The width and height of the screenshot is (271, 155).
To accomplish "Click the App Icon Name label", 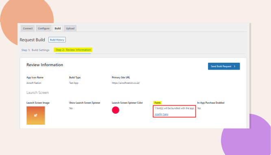I will [35, 78].
